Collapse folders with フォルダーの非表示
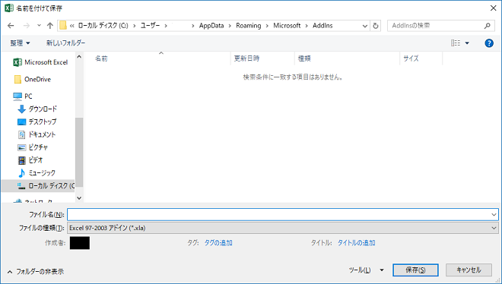This screenshot has height=284, width=502. point(36,272)
